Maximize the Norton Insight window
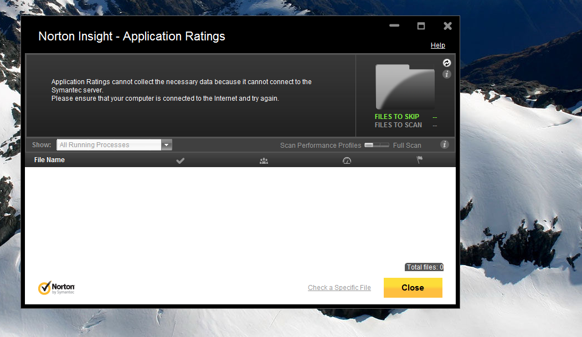582x337 pixels. [421, 26]
